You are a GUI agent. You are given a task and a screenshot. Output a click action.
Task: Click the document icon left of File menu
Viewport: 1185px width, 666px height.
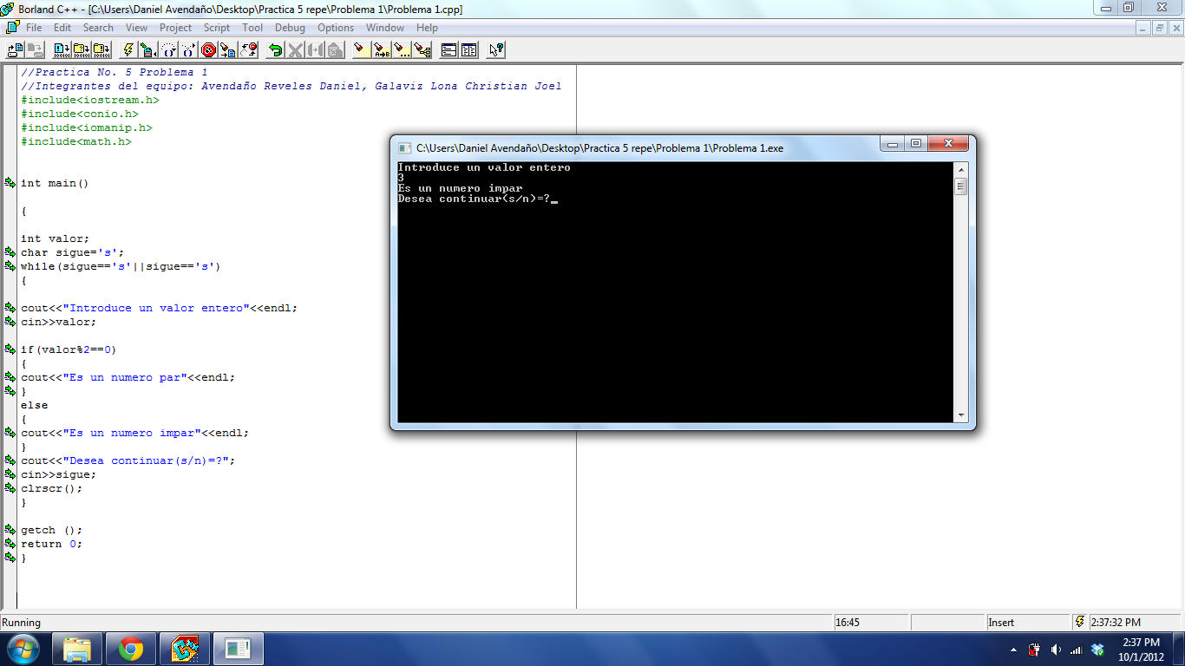12,27
